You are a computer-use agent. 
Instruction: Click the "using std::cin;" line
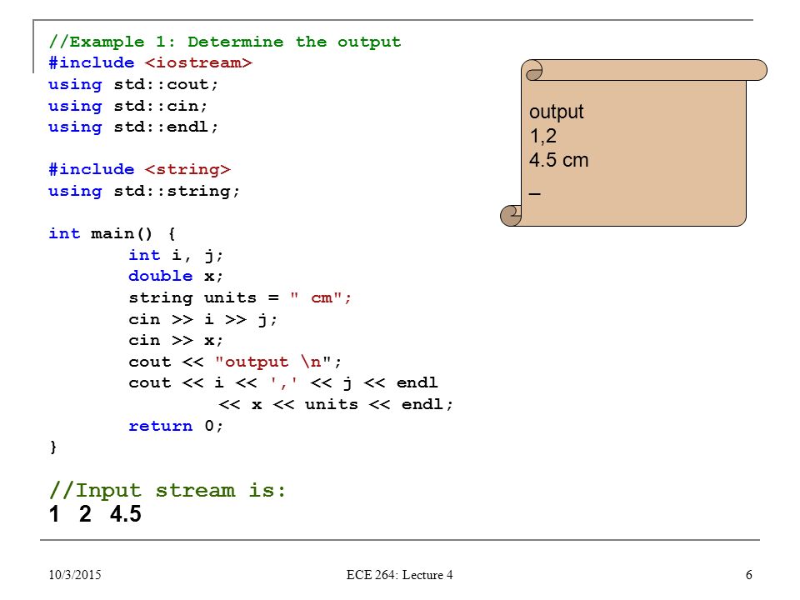[128, 106]
